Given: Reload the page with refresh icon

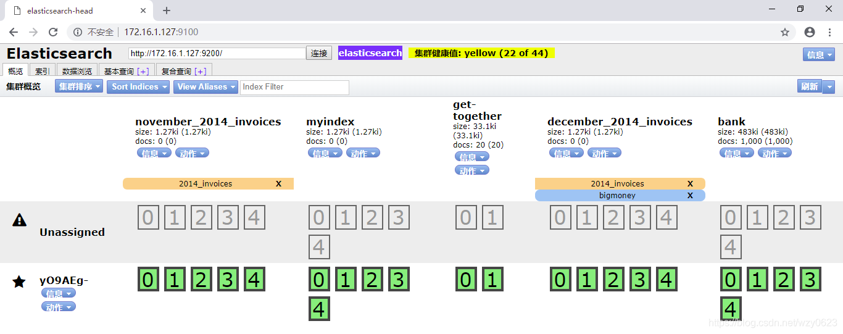Looking at the screenshot, I should coord(53,32).
